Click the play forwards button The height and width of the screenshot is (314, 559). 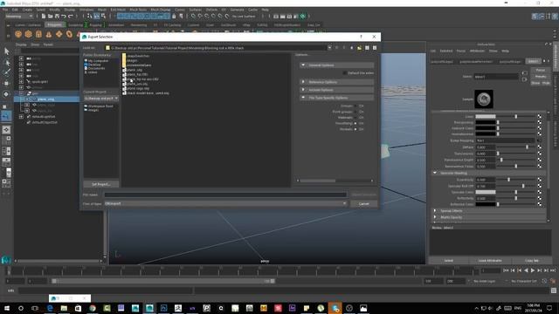[533, 270]
